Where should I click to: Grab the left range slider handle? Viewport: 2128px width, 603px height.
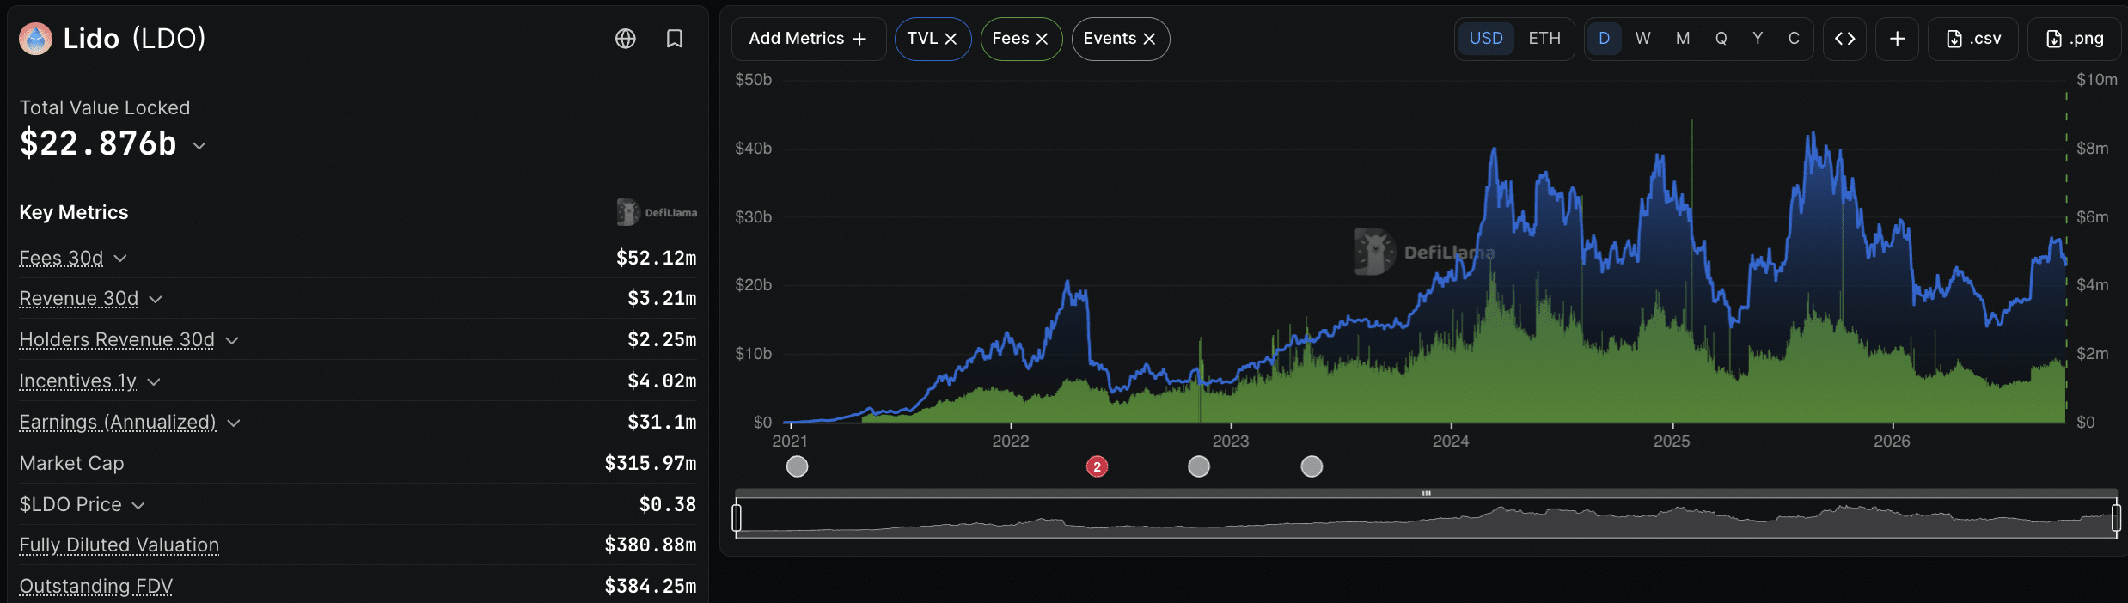(x=737, y=518)
